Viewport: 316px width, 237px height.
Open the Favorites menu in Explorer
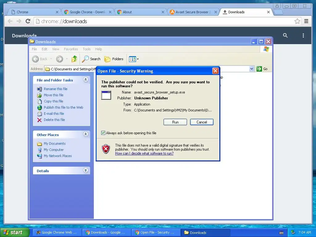point(71,49)
